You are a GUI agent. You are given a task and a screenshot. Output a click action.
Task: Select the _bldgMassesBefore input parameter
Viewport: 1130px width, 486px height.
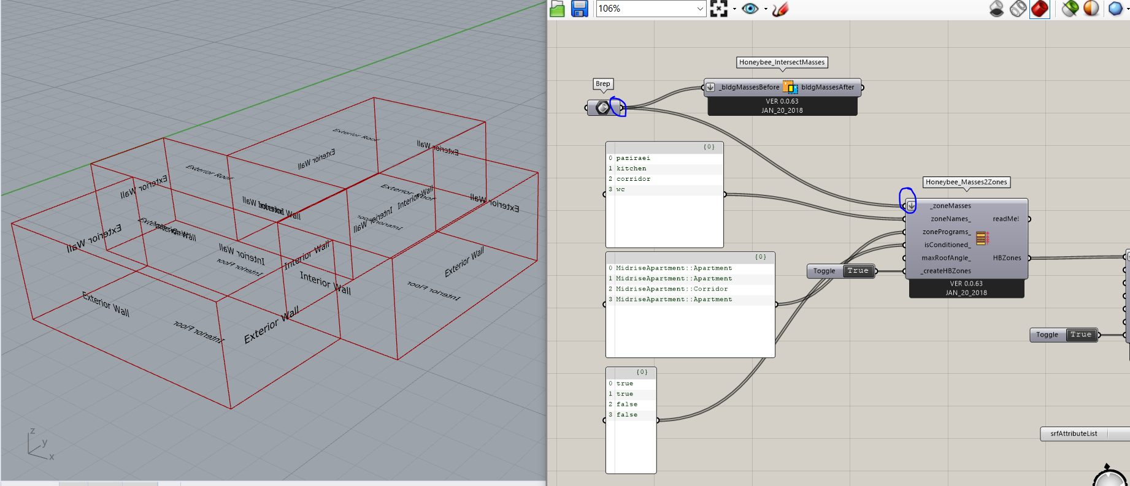click(749, 88)
